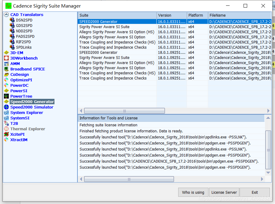
Task: Click the Broadband SPICE icon
Action: coord(6,69)
